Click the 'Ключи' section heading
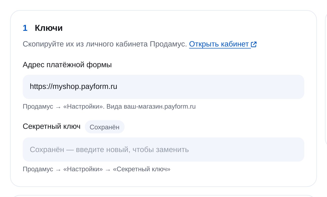 (x=48, y=28)
